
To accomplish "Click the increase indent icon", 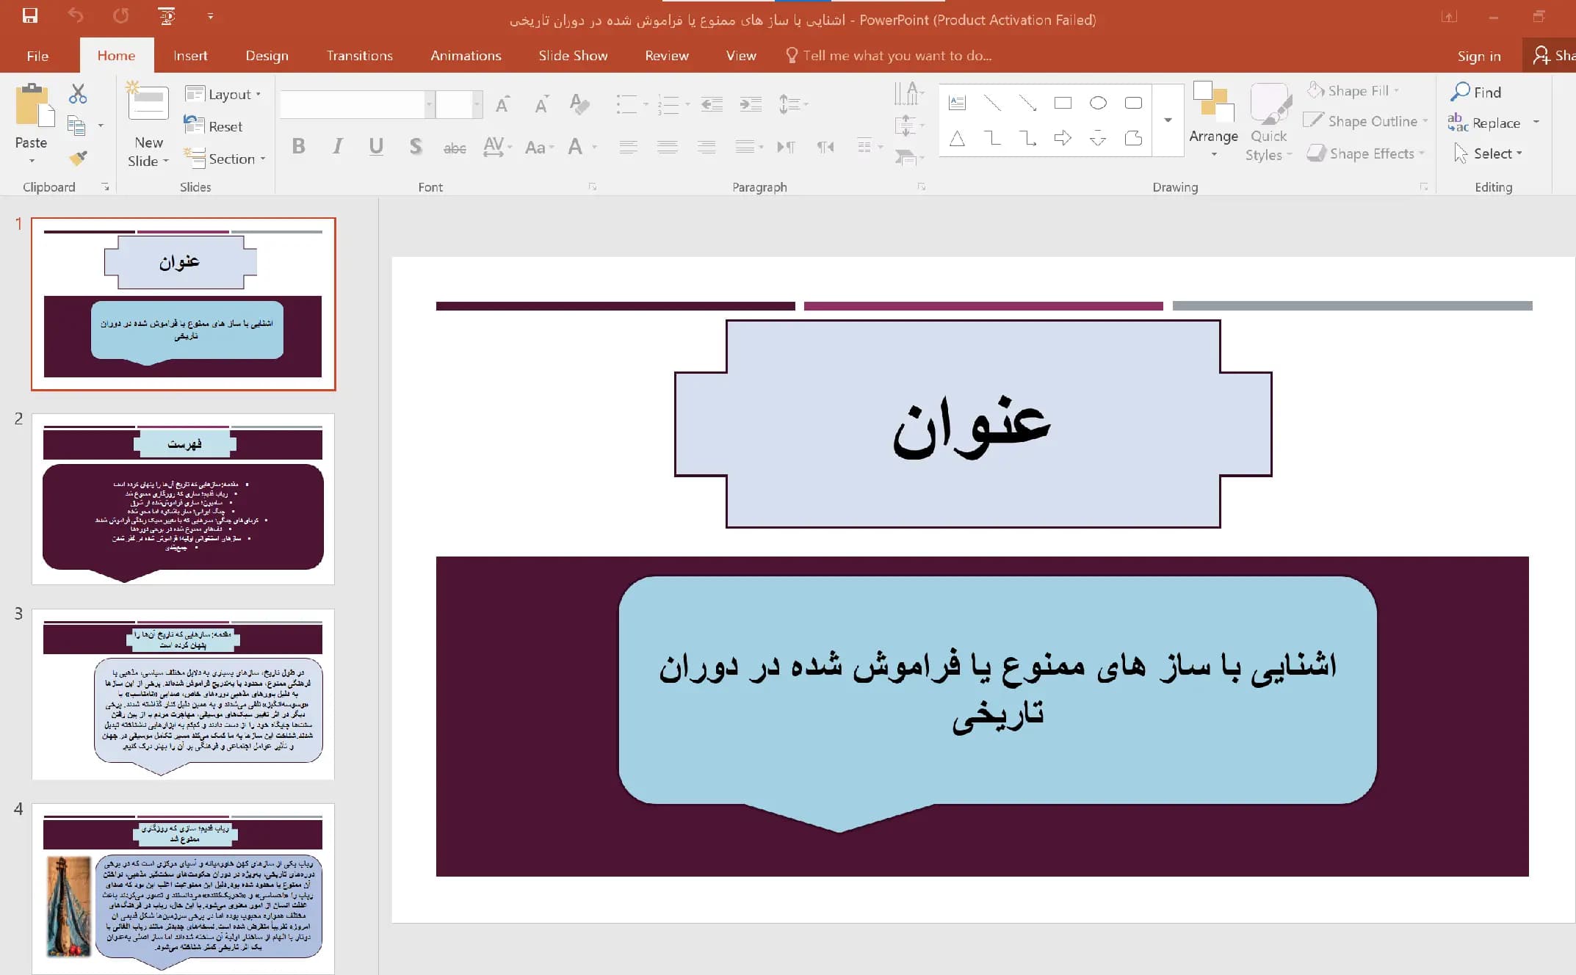I will click(x=751, y=104).
